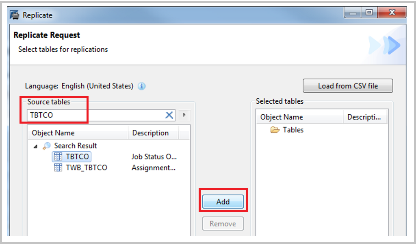Clear the search using the X icon

click(169, 115)
